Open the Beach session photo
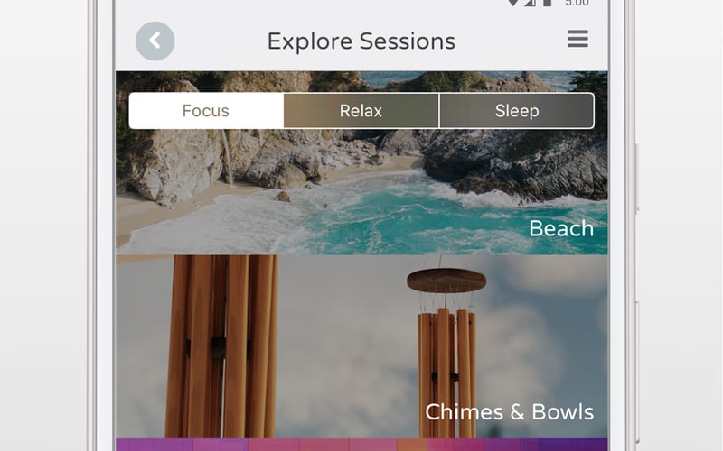This screenshot has height=451, width=723. 361,162
